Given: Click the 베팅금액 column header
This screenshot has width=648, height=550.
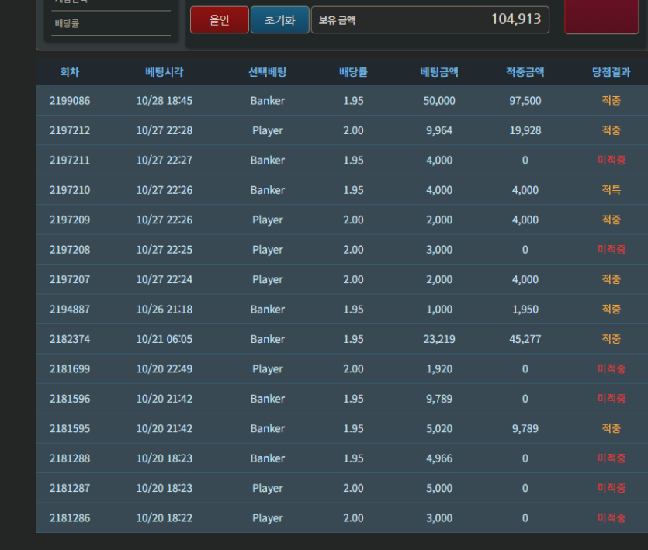Looking at the screenshot, I should coord(439,72).
